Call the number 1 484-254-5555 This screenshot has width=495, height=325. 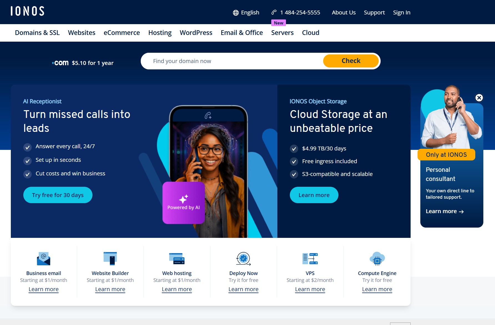point(300,12)
